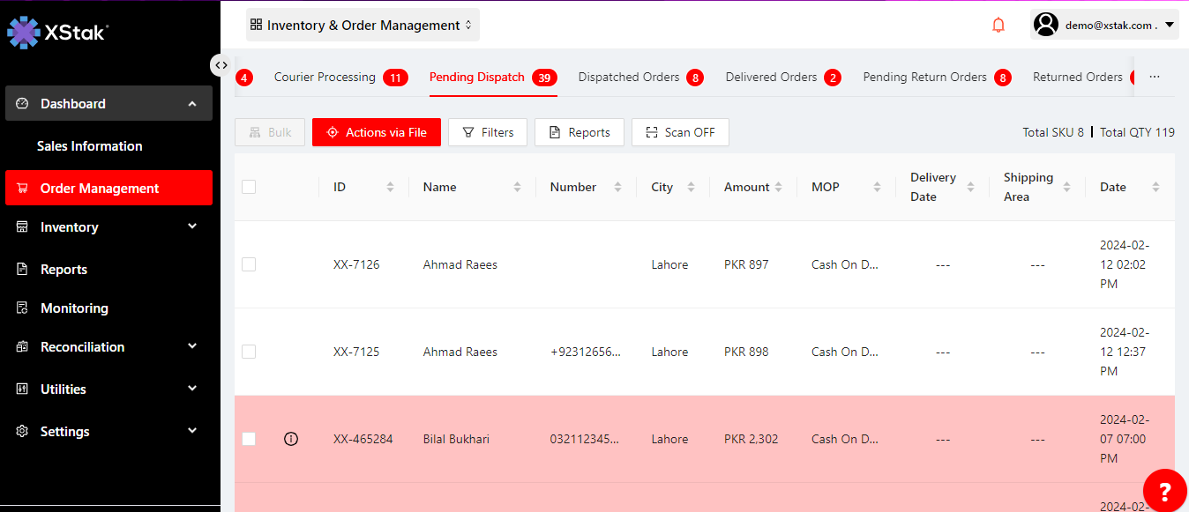Viewport: 1189px width, 512px height.
Task: Click the more tabs ellipsis button
Action: coord(1154,78)
